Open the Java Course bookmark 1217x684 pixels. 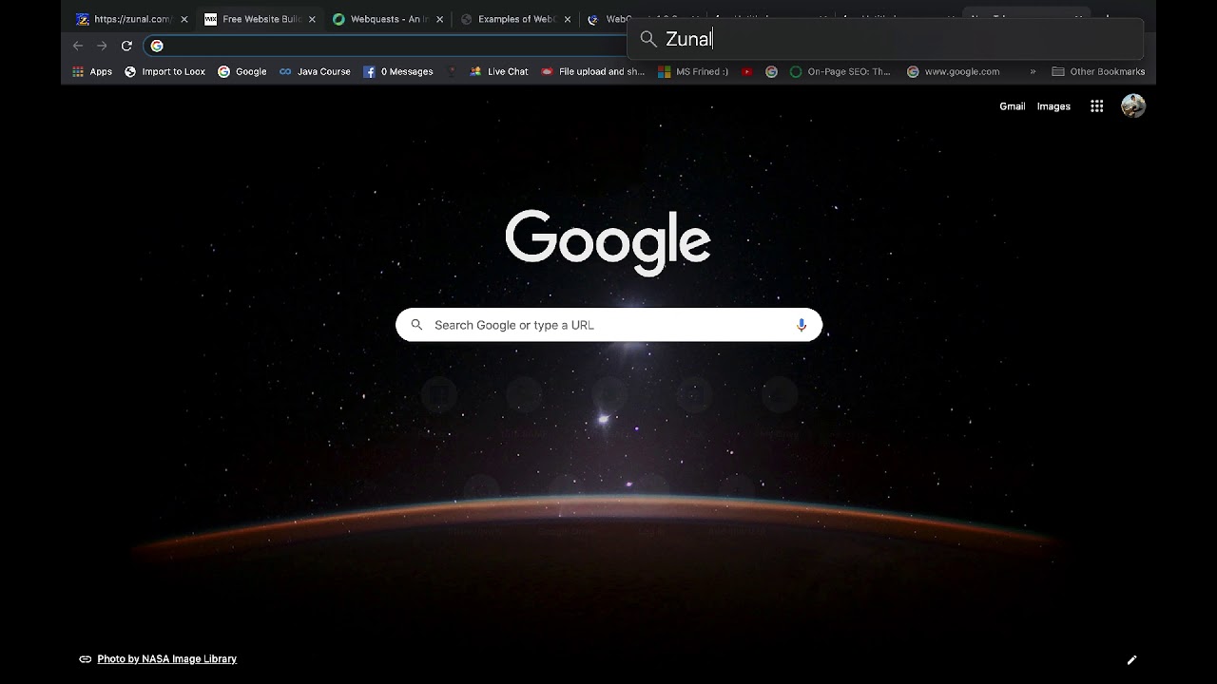315,71
